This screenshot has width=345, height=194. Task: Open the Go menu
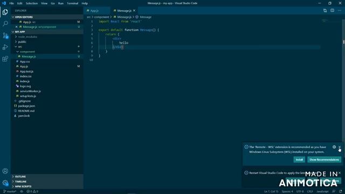[x=53, y=3]
